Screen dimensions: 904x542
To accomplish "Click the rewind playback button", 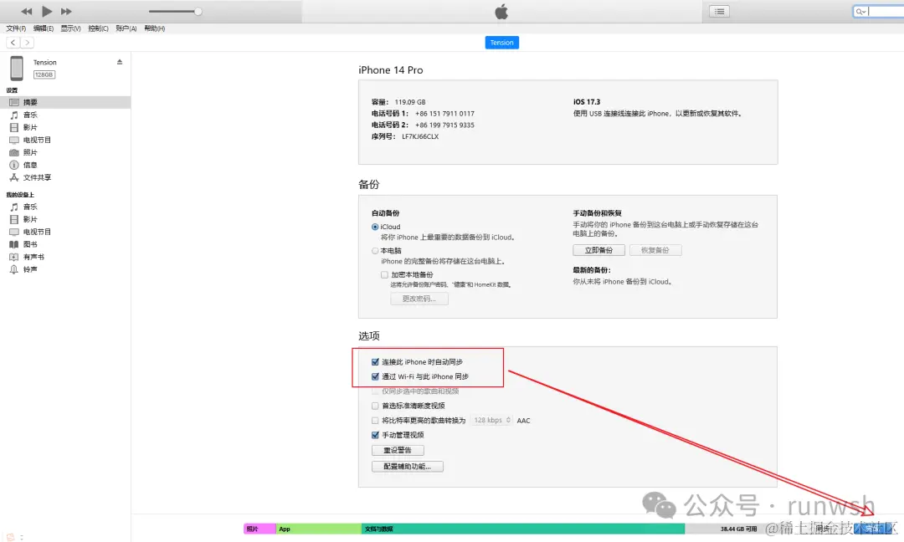I will click(27, 12).
